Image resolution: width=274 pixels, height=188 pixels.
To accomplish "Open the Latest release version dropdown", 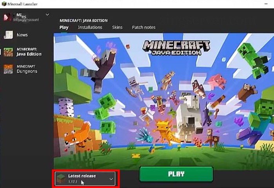I will point(85,179).
